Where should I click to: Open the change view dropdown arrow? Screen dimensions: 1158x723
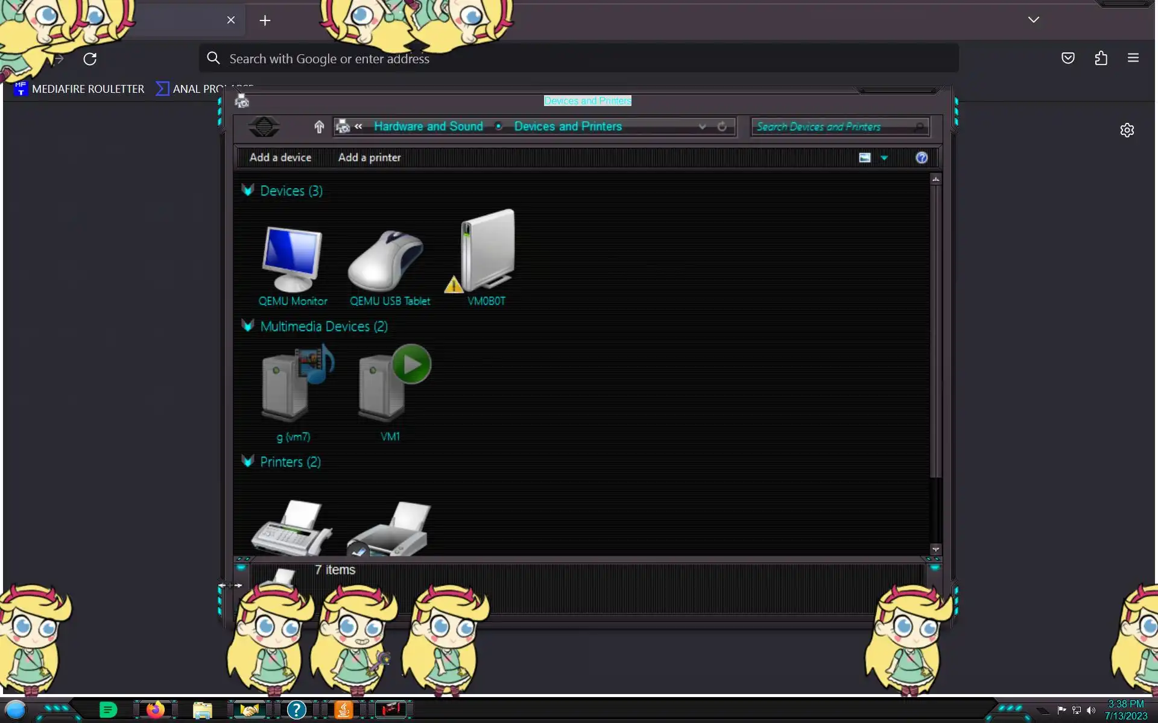click(x=884, y=158)
